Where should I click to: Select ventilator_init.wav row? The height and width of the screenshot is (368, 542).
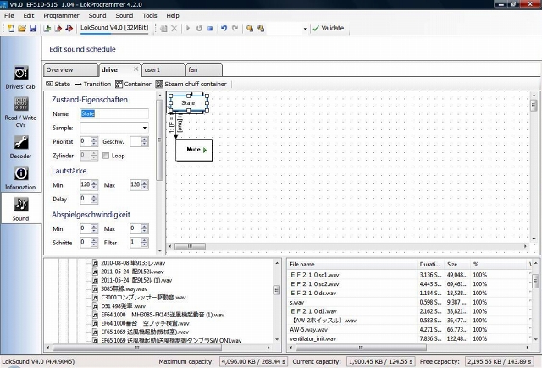[409, 338]
